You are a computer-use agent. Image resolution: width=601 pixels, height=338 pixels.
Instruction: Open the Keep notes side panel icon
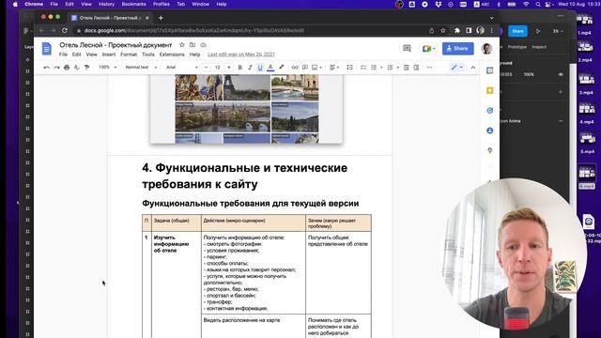pos(490,90)
